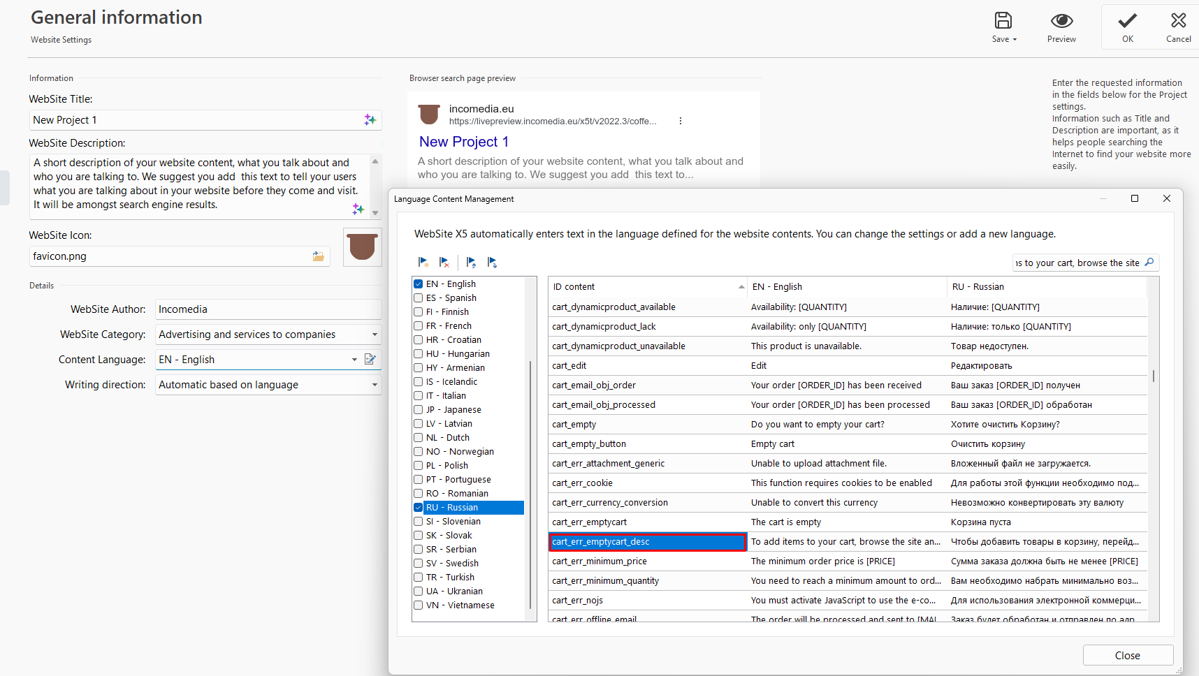Enable the FR - French checkbox
This screenshot has width=1199, height=676.
(x=419, y=326)
